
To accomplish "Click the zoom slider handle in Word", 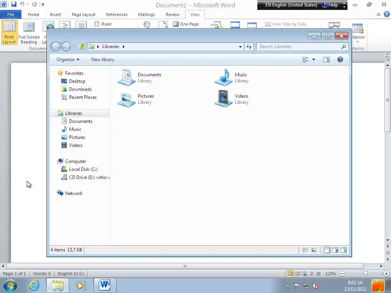I will [365, 274].
